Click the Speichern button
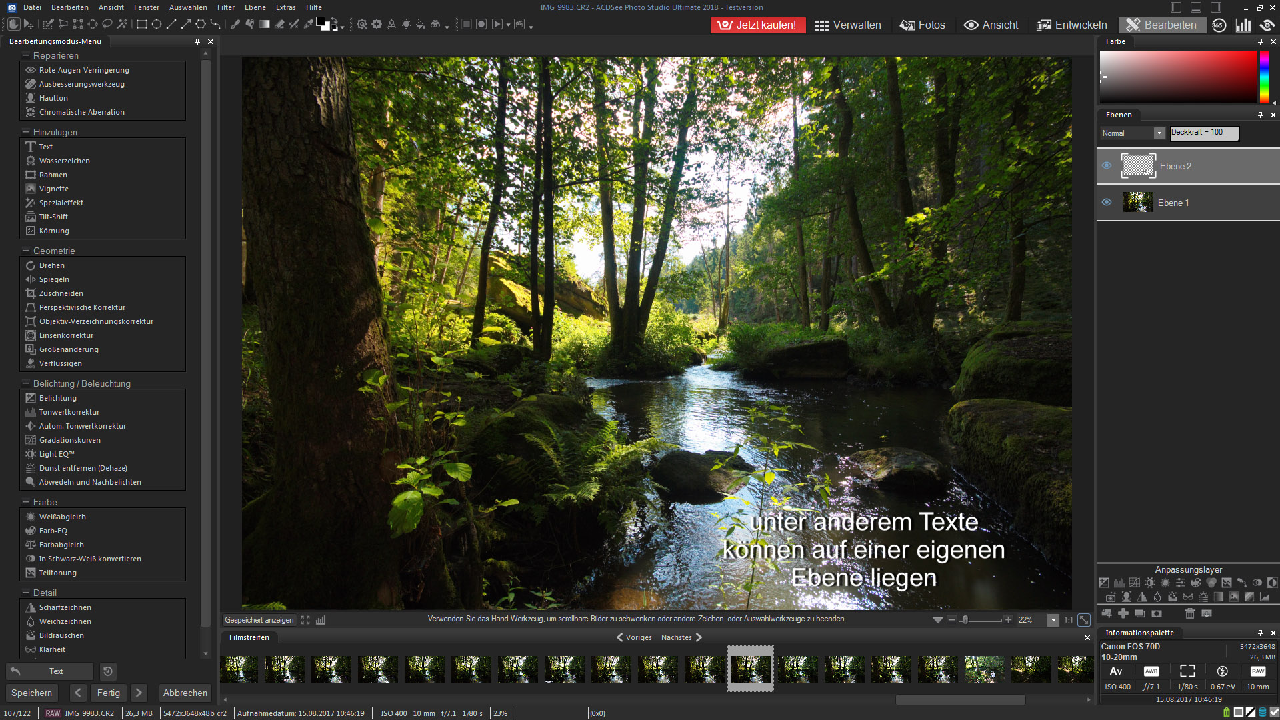 click(x=31, y=693)
